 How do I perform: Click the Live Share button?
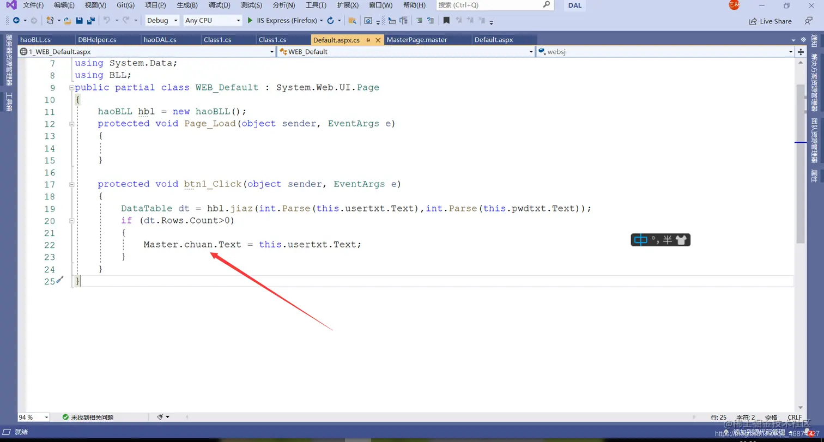771,21
